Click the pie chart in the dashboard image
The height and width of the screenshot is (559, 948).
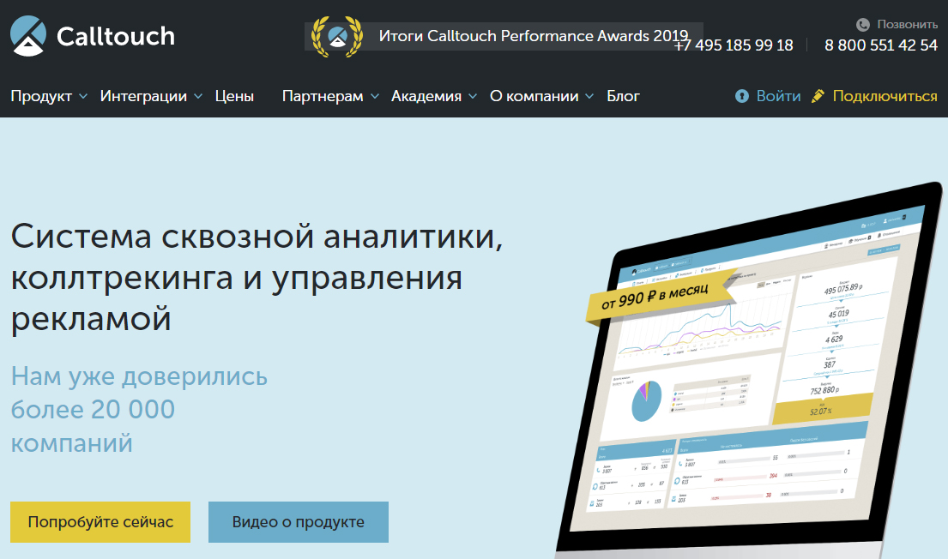click(x=645, y=400)
